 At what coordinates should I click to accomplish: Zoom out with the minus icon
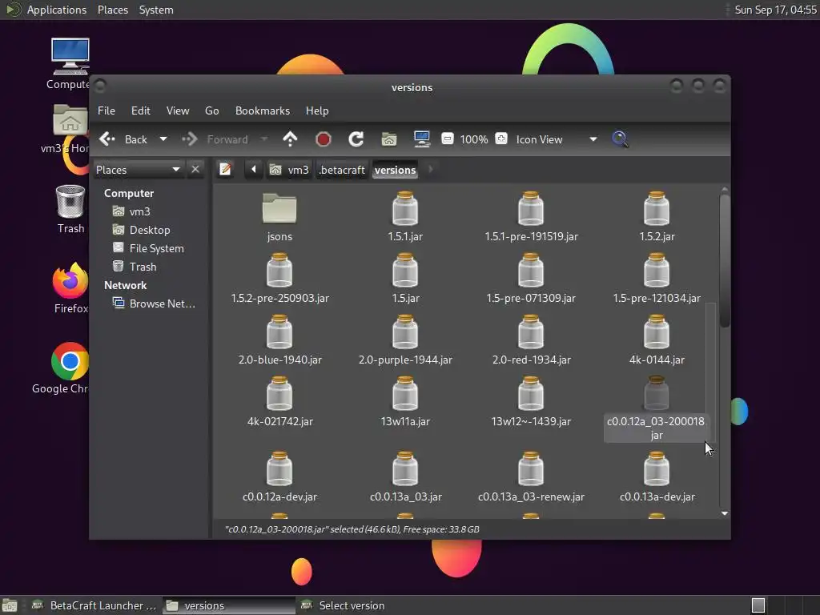(447, 139)
